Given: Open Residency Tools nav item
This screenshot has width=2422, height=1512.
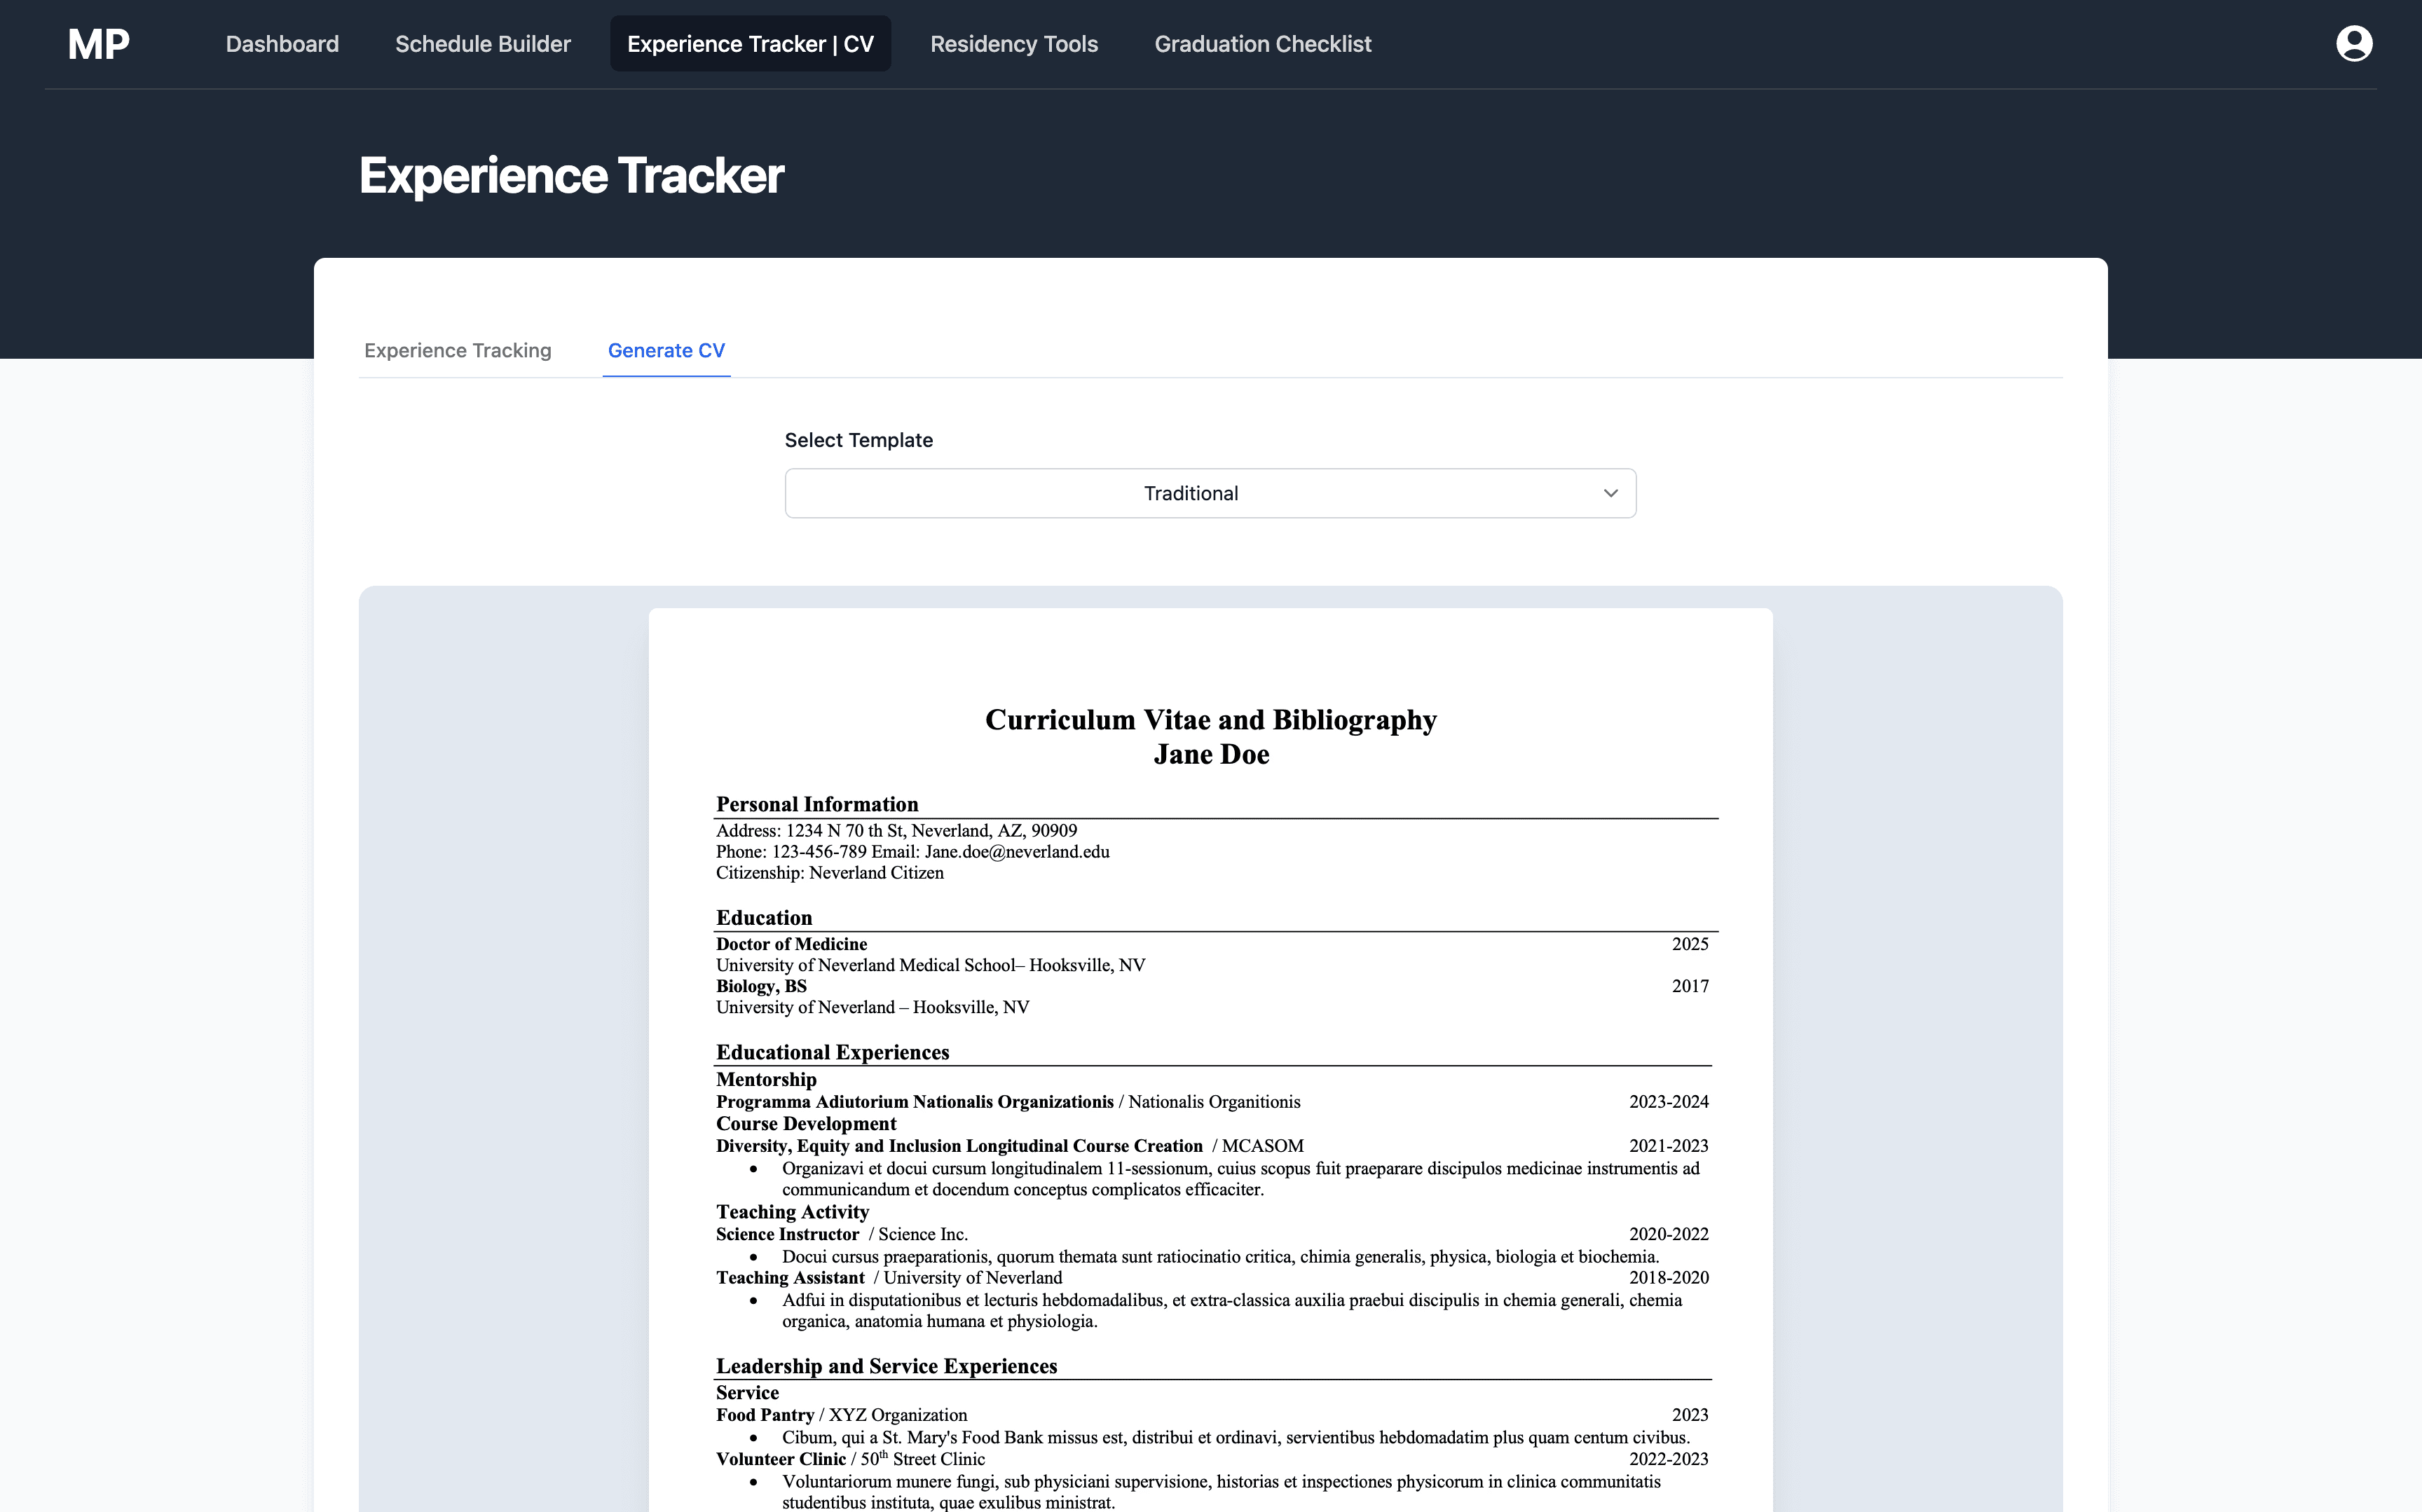Looking at the screenshot, I should point(1014,44).
